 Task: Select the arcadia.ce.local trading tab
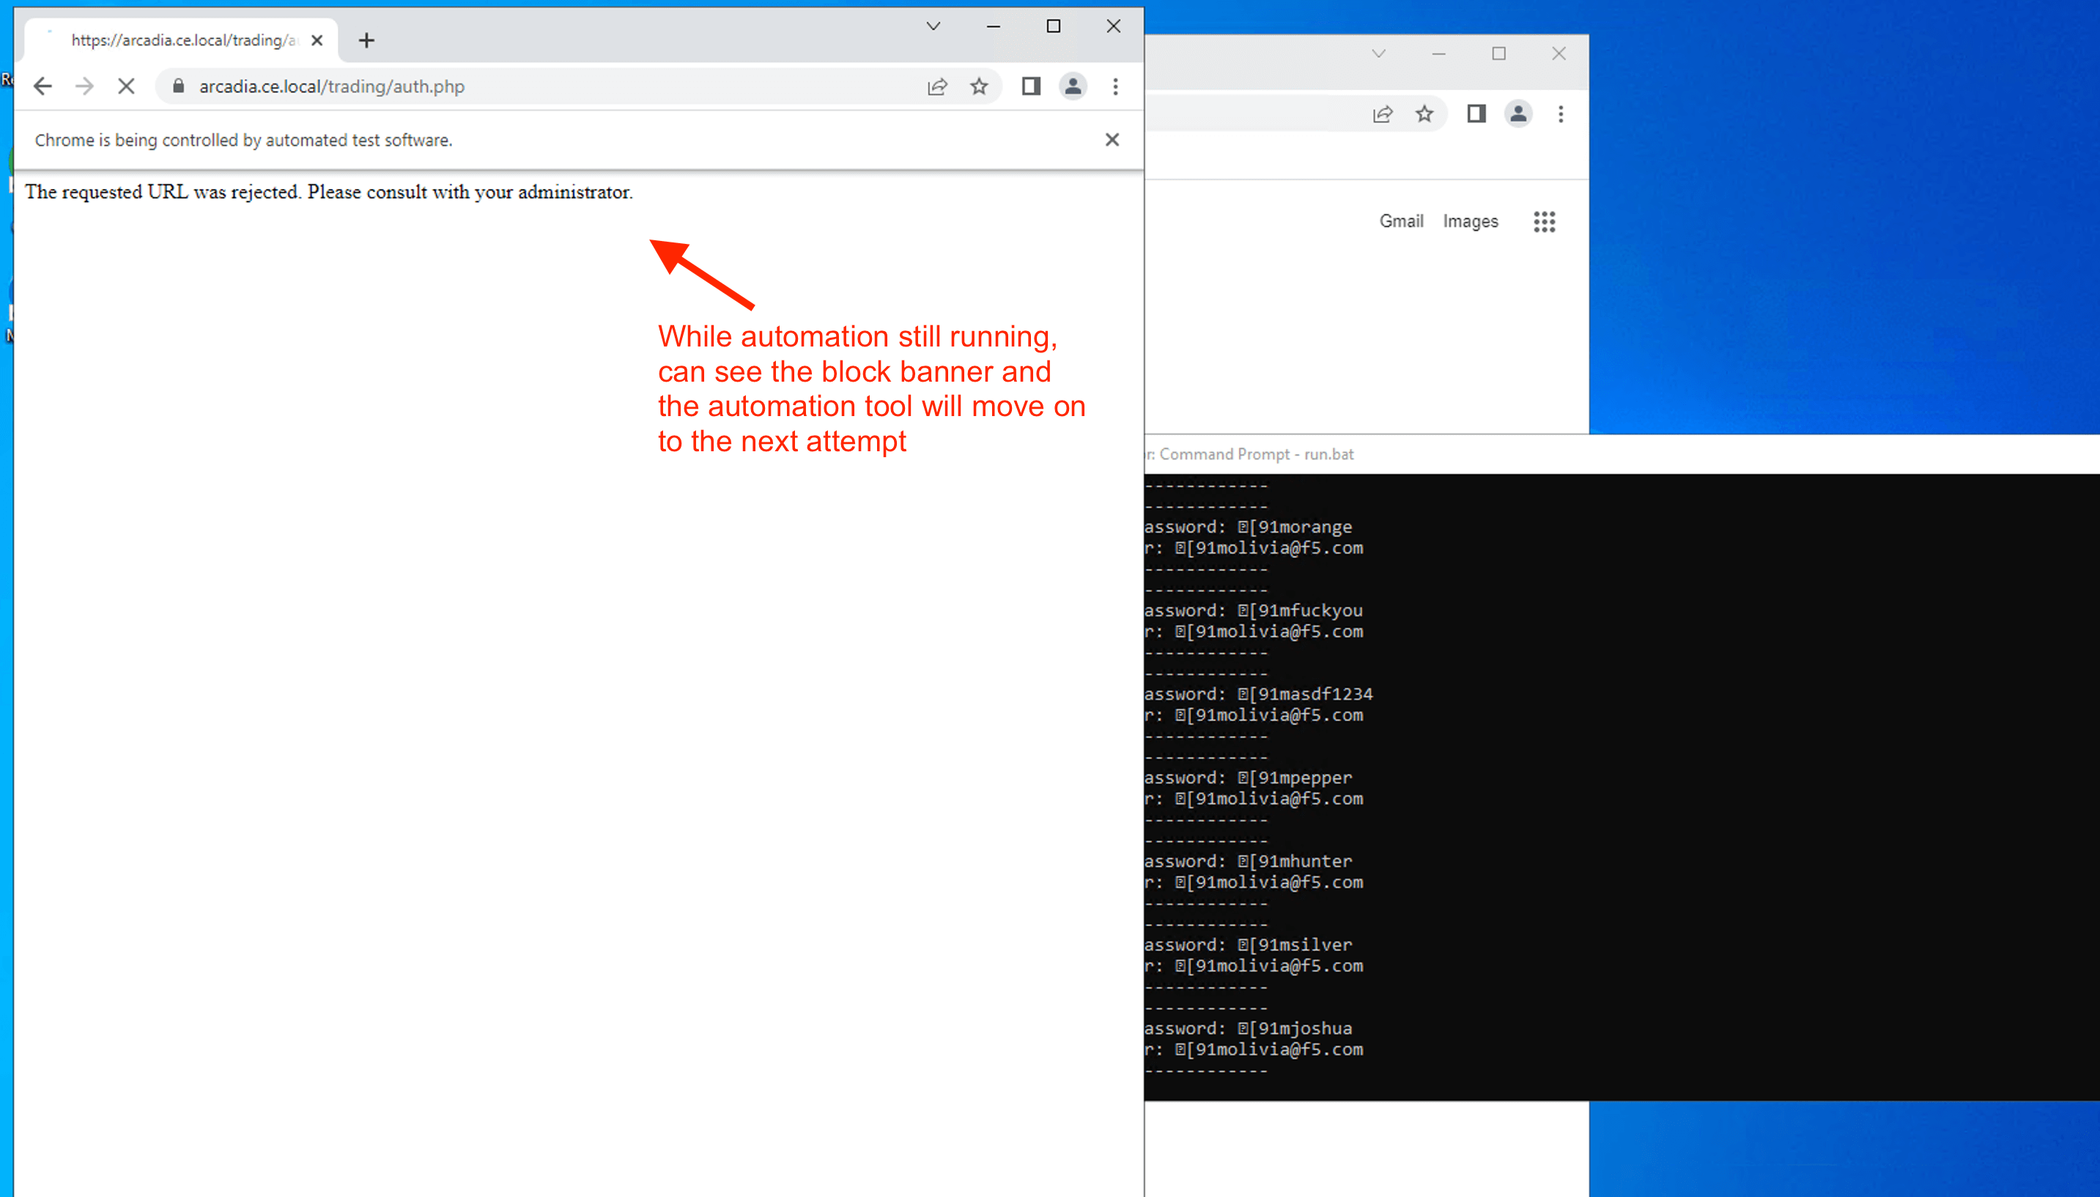pyautogui.click(x=181, y=40)
